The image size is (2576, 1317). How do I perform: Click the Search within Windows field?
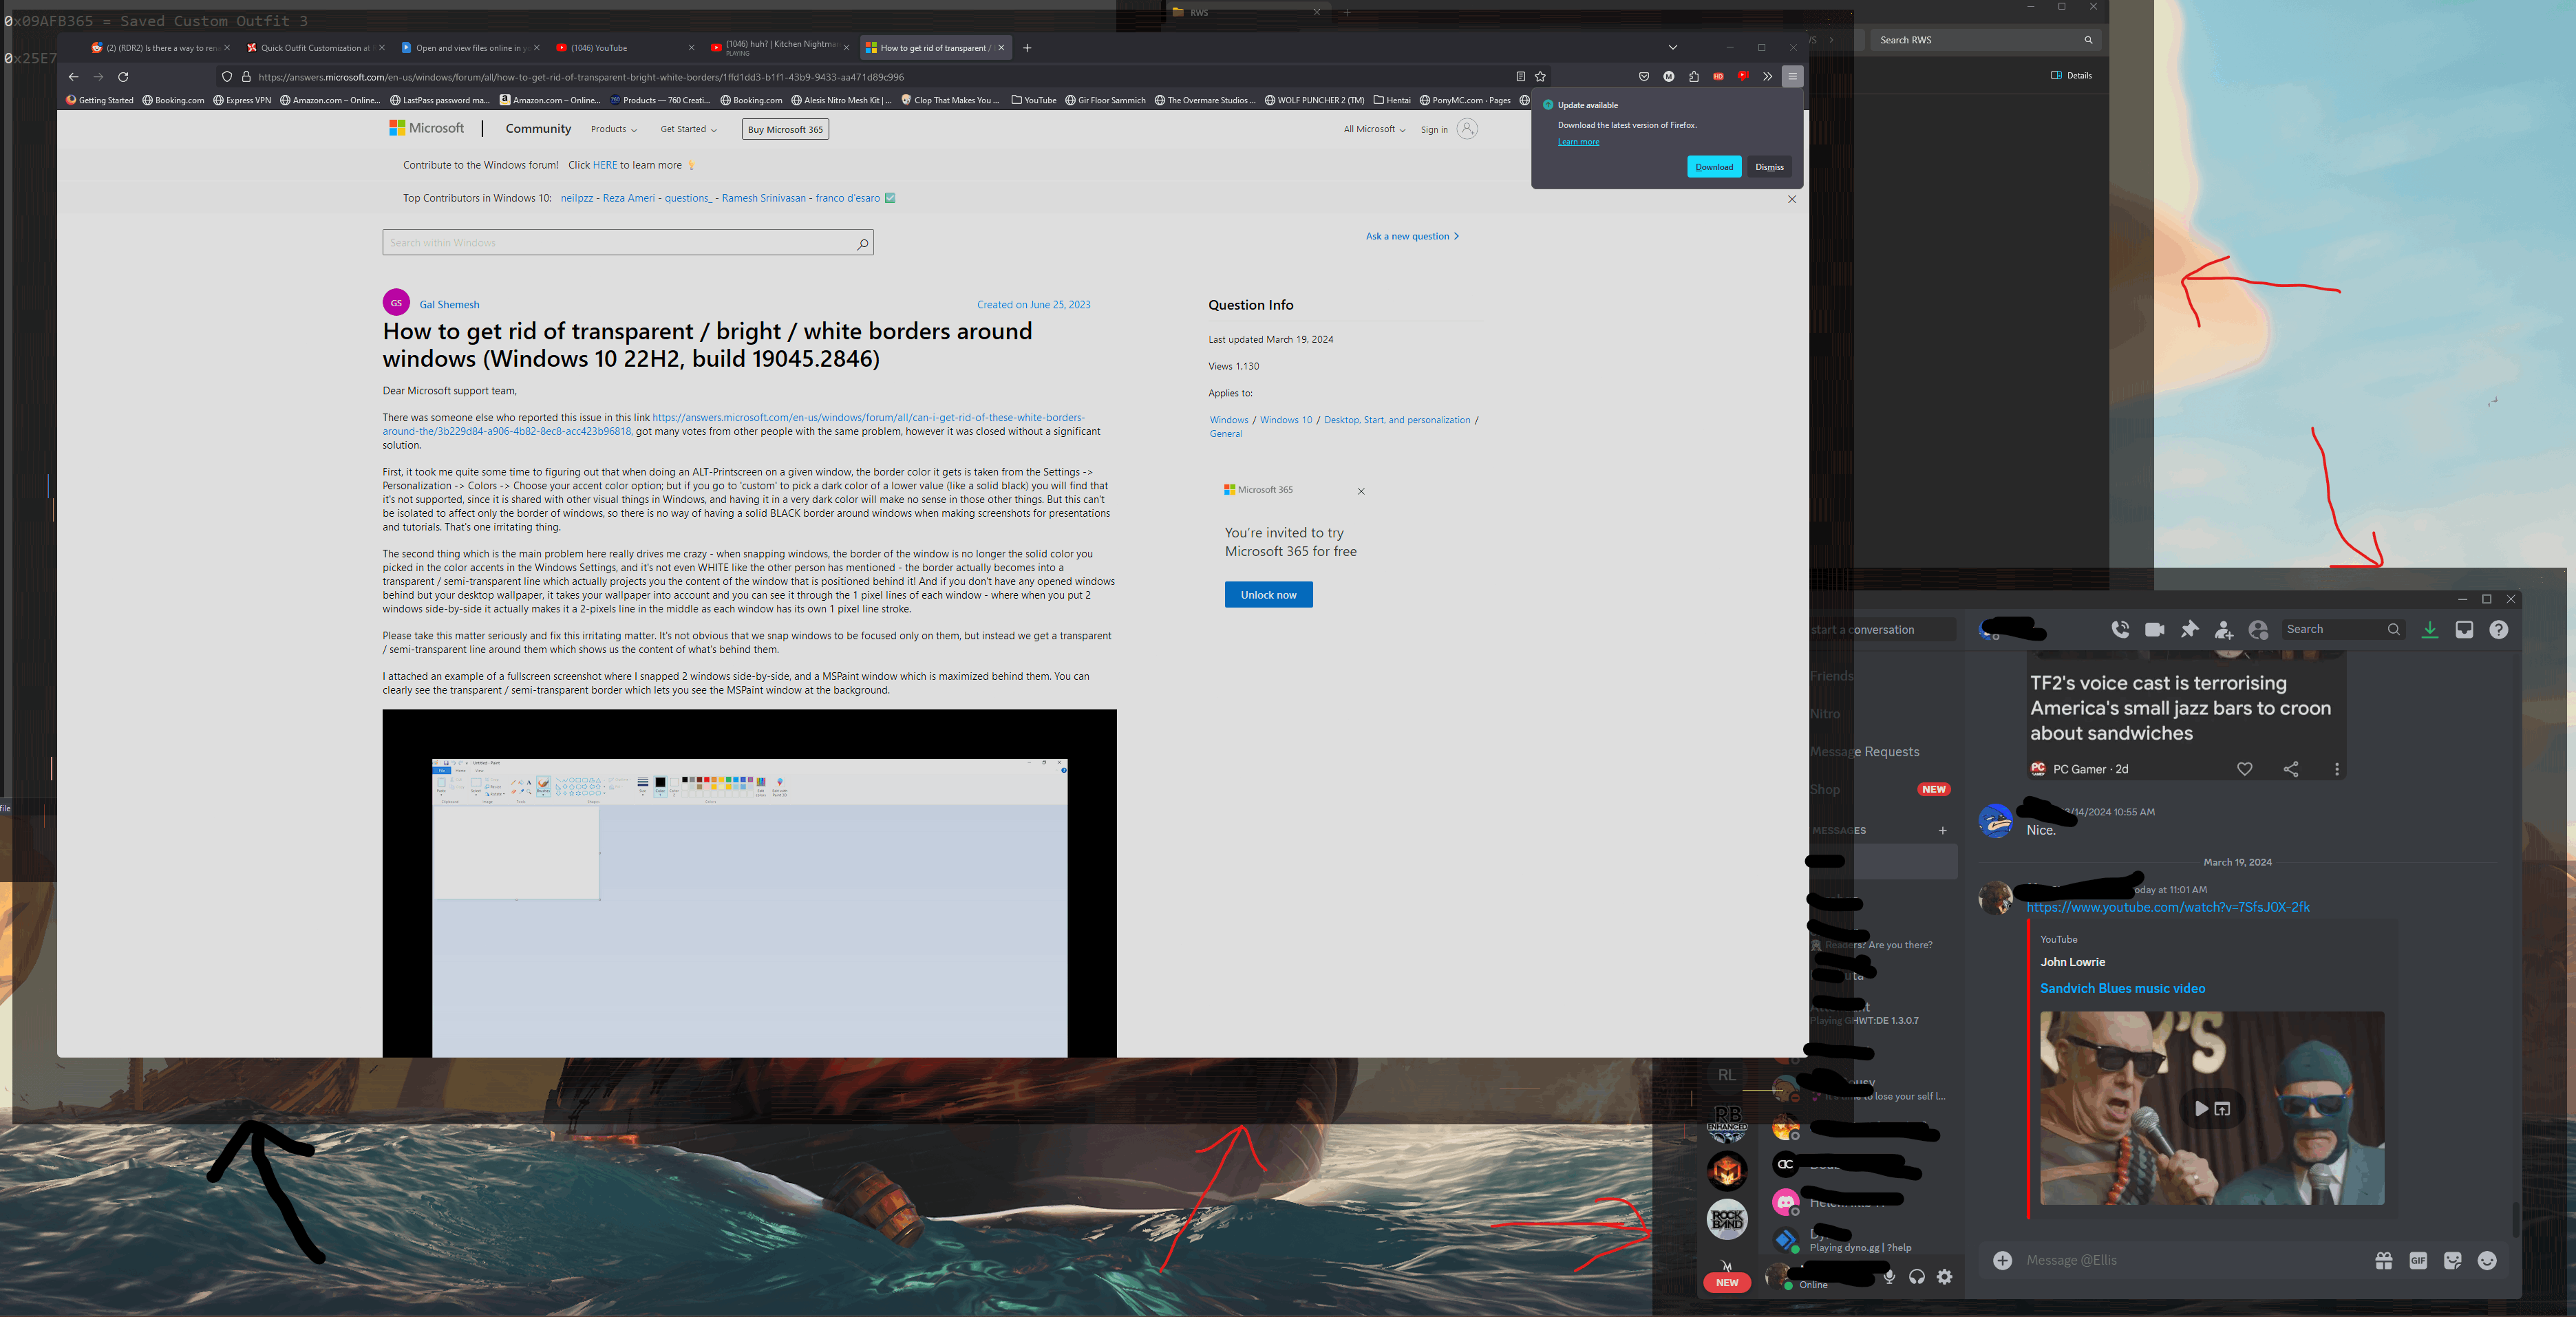pyautogui.click(x=628, y=242)
